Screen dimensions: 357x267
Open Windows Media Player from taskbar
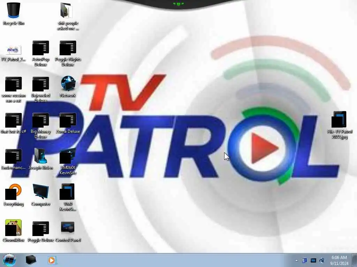52,260
